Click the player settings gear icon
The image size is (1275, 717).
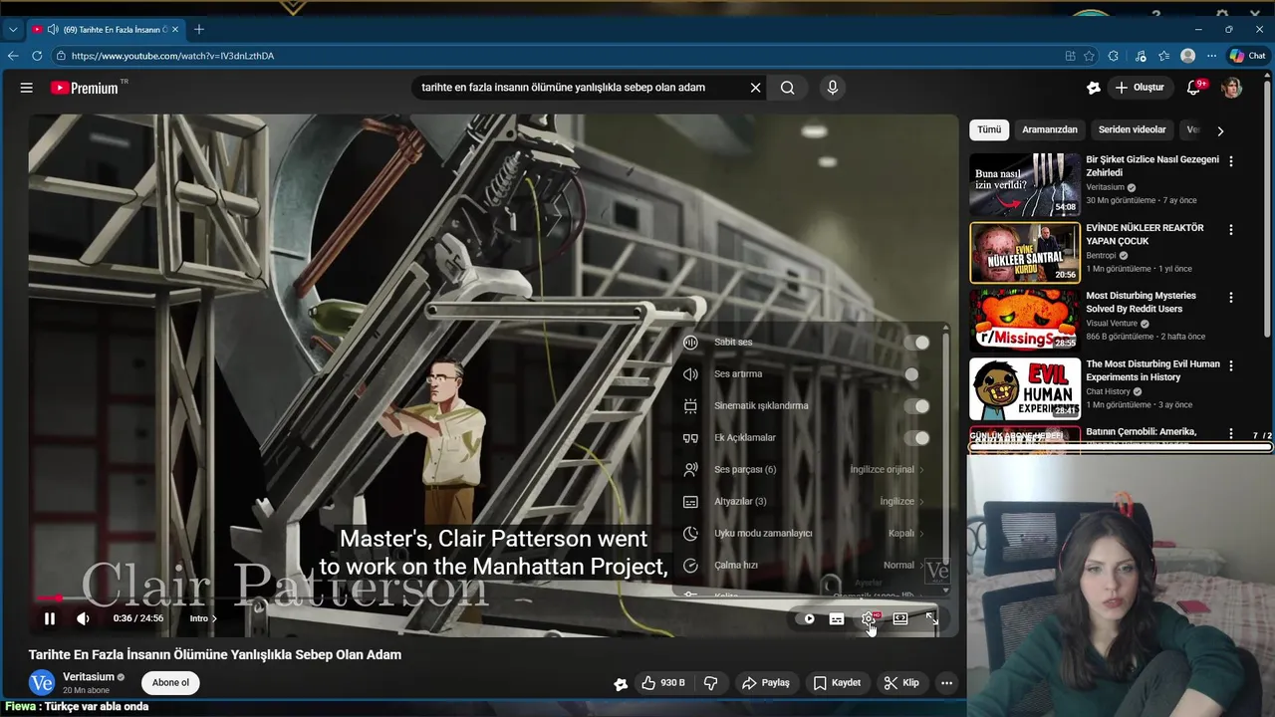point(869,618)
